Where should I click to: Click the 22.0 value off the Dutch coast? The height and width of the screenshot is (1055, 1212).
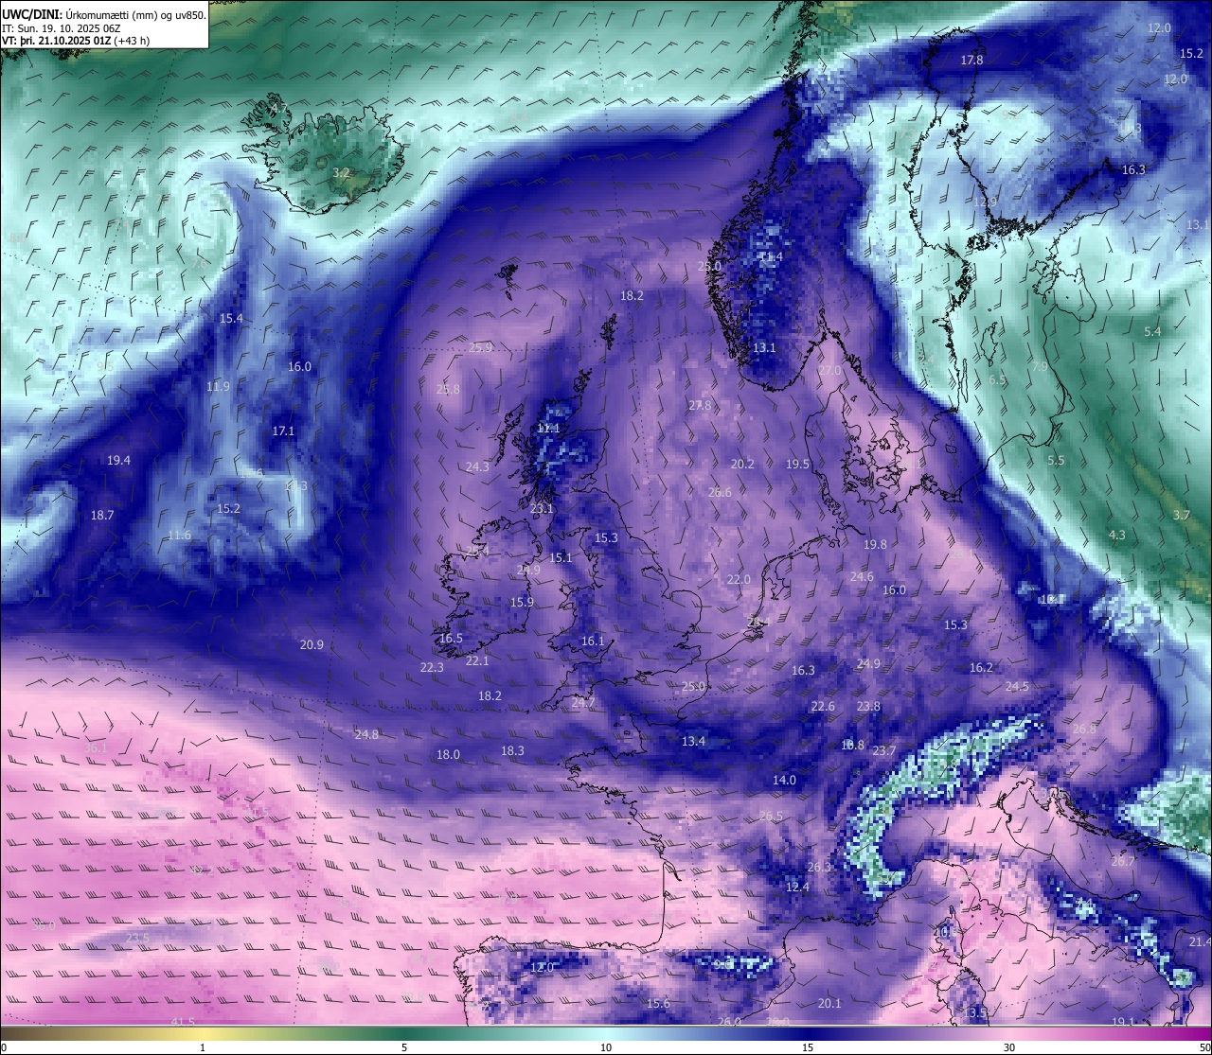click(739, 579)
